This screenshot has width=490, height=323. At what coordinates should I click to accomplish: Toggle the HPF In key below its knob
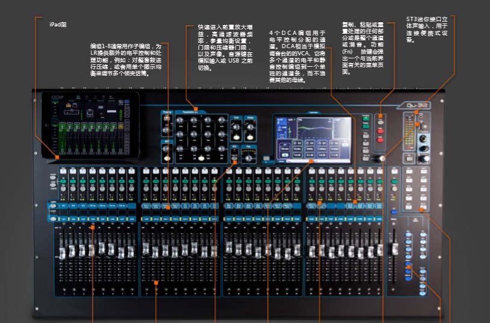click(167, 158)
